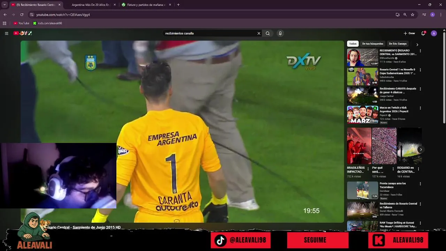
Task: Show more filter chips with right arrow
Action: pos(417,45)
